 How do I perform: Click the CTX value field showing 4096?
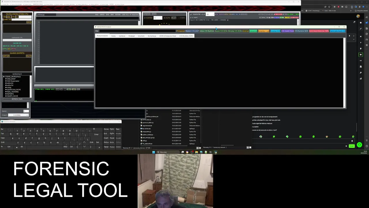[9, 17]
